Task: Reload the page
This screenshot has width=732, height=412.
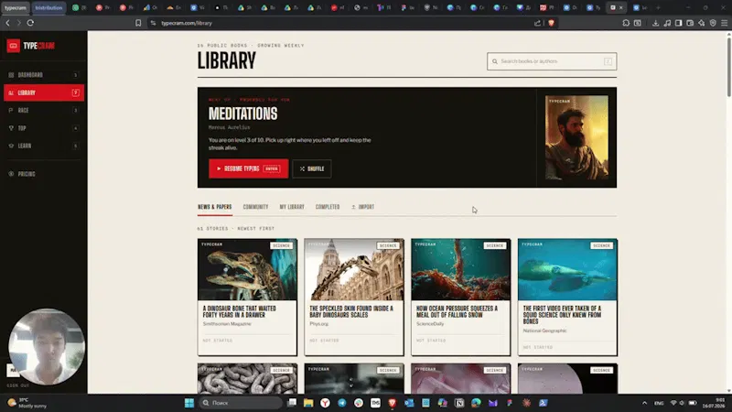Action: point(30,23)
